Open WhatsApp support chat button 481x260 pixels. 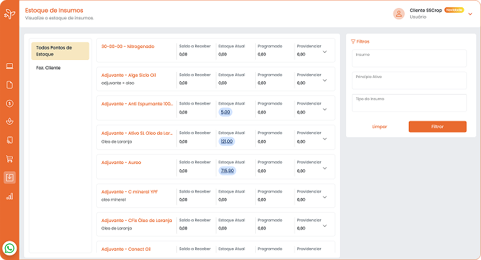click(9, 248)
